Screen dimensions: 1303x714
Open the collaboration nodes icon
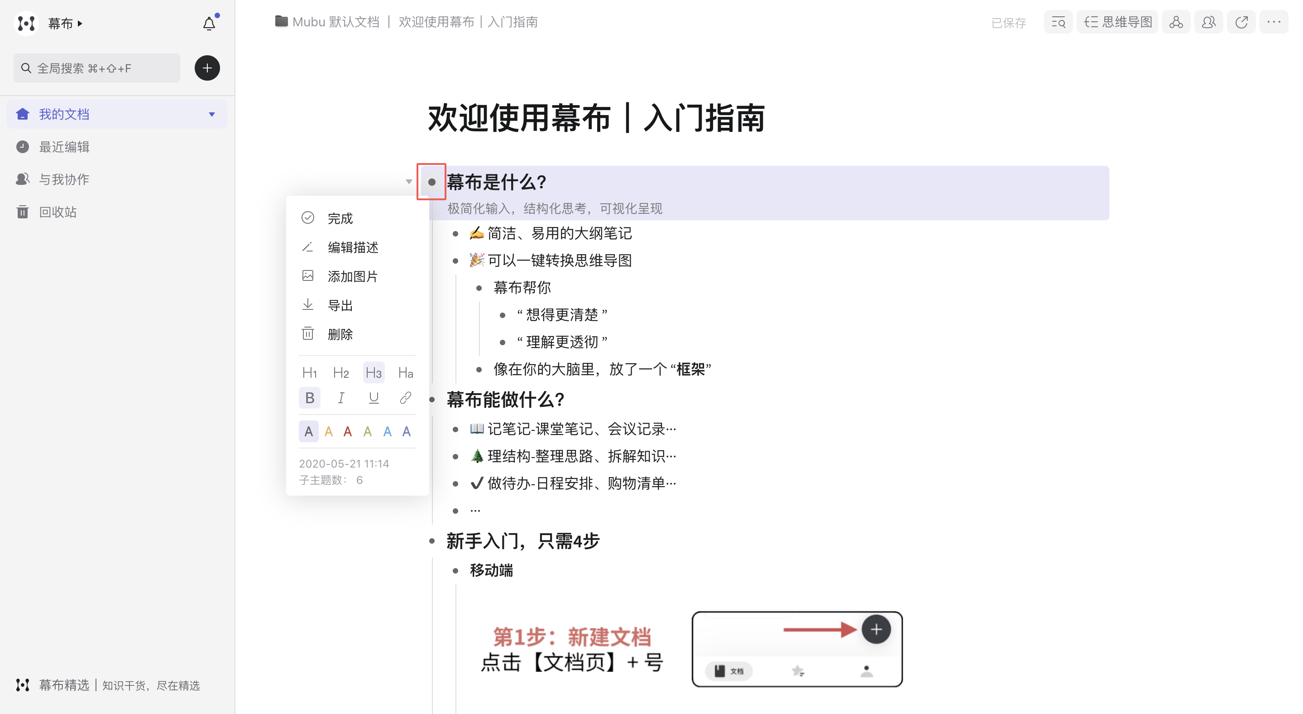click(x=1176, y=22)
